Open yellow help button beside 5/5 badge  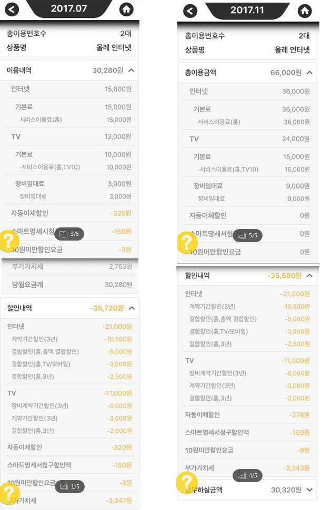[187, 243]
